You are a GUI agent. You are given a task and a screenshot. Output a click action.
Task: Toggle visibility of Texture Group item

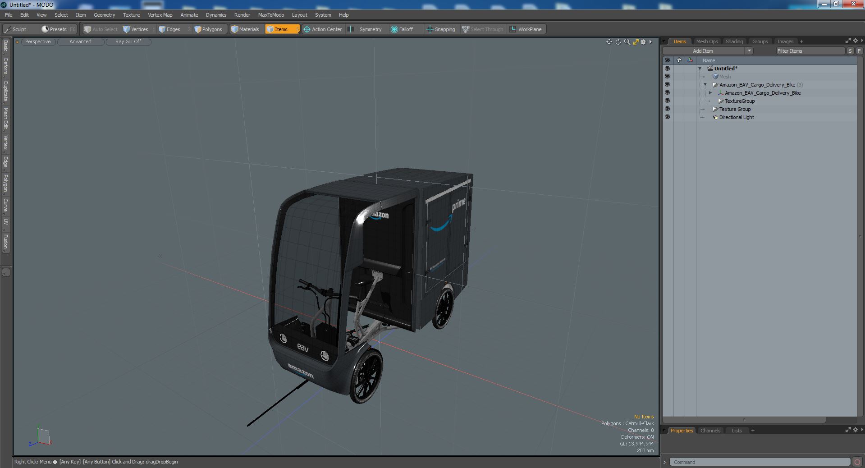pyautogui.click(x=667, y=109)
